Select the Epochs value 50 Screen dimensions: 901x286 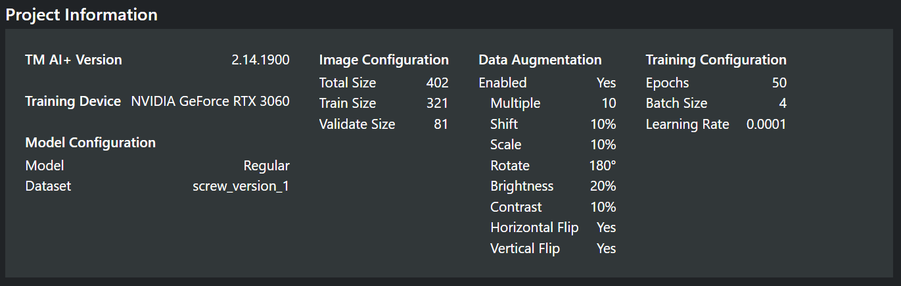tap(779, 83)
